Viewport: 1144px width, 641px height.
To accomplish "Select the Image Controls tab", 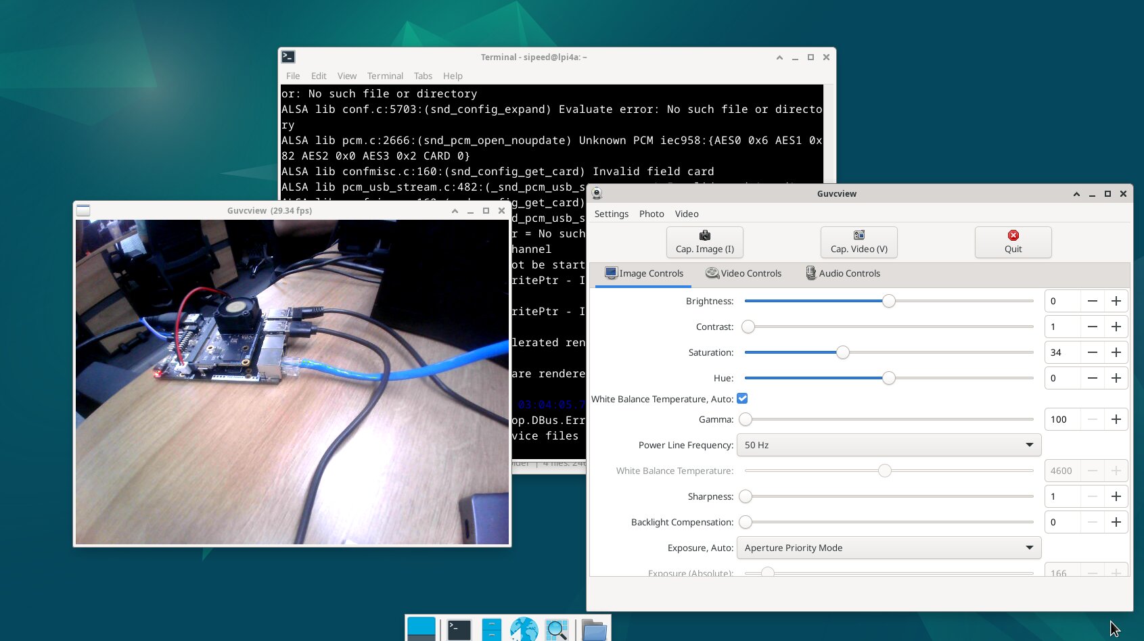I will tap(644, 273).
